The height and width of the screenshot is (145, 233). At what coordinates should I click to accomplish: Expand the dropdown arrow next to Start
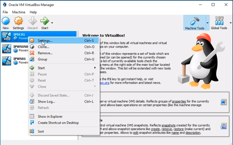pos(52,23)
